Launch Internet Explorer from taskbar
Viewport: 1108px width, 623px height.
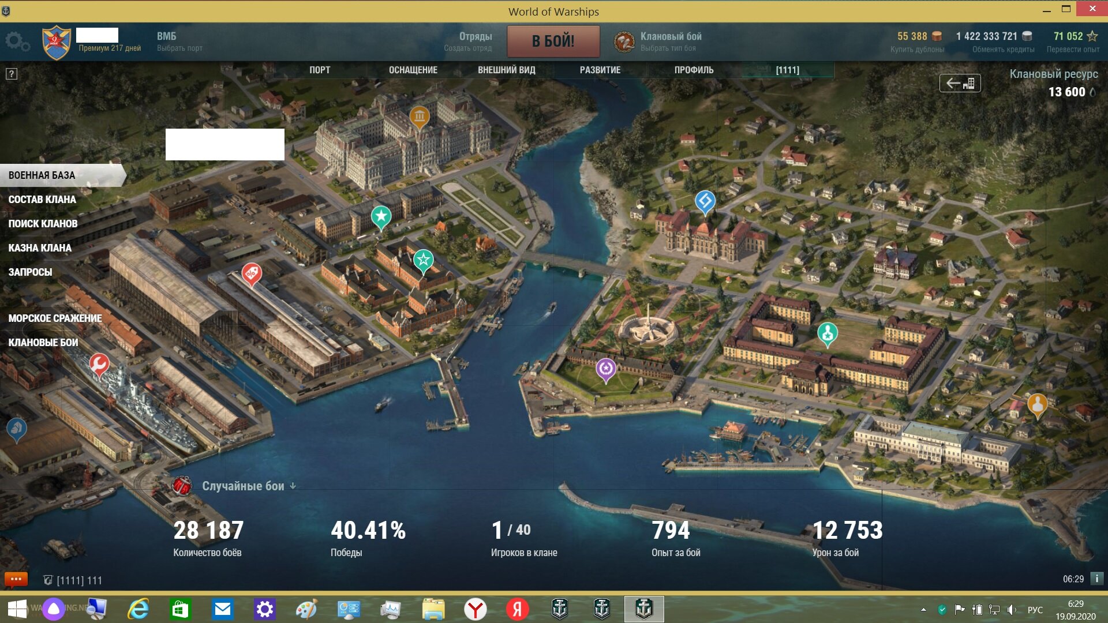138,609
